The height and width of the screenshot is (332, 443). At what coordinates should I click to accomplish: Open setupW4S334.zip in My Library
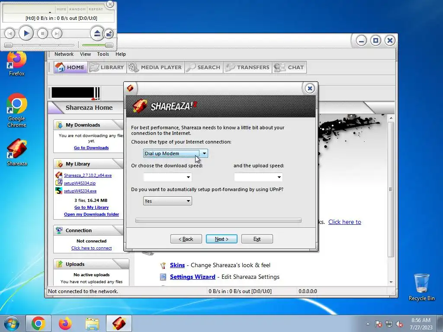click(80, 183)
